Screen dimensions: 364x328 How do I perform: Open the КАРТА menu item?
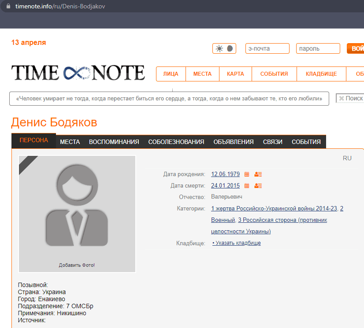click(x=235, y=74)
